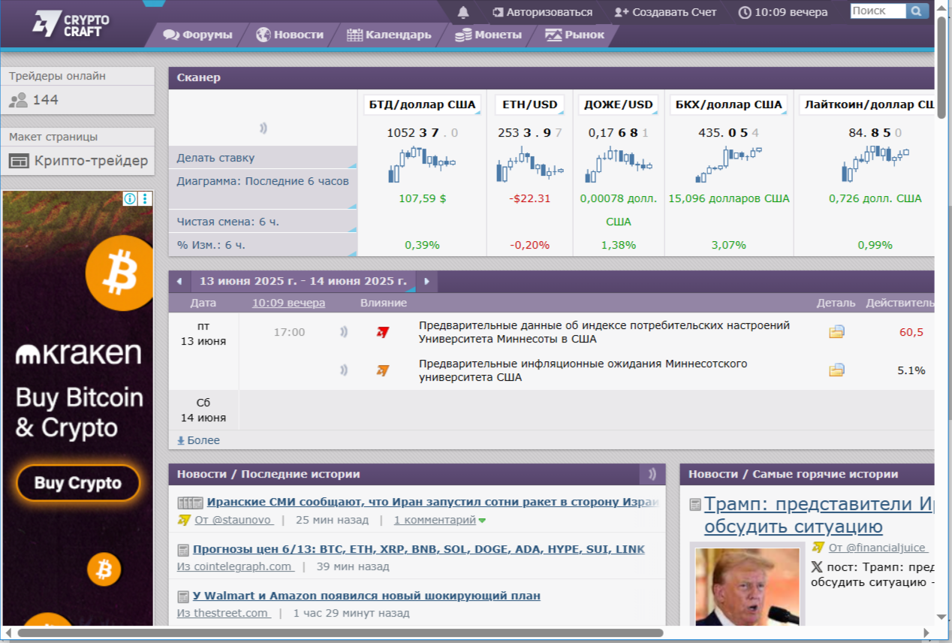
Task: Click the red impact icon for consumer sentiment event
Action: coord(383,332)
